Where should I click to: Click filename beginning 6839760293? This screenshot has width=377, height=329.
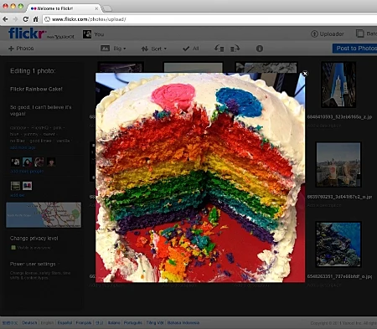tap(339, 197)
